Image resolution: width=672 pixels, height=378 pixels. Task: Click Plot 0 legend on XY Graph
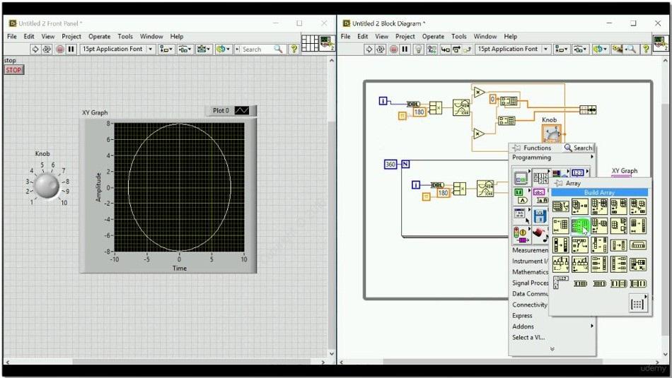click(x=231, y=110)
